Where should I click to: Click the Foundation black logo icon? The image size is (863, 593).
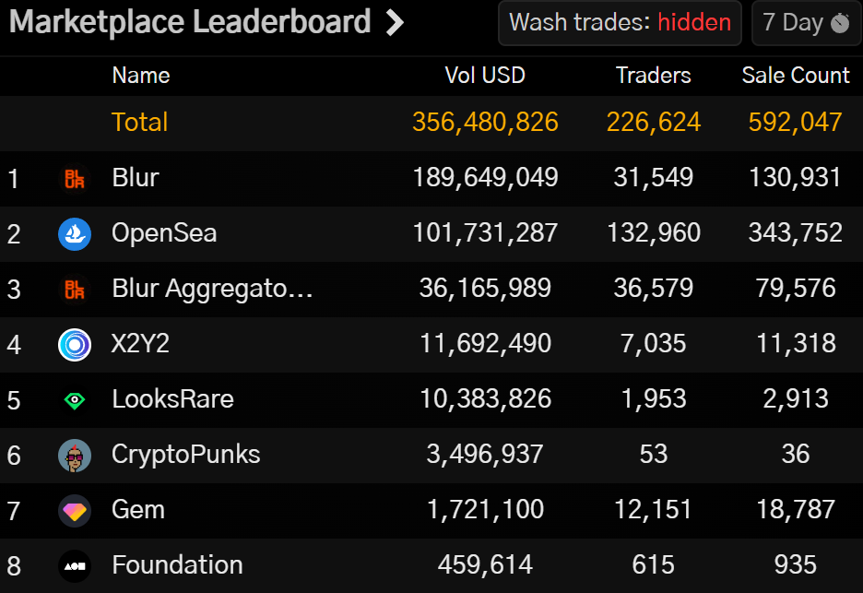tap(75, 565)
